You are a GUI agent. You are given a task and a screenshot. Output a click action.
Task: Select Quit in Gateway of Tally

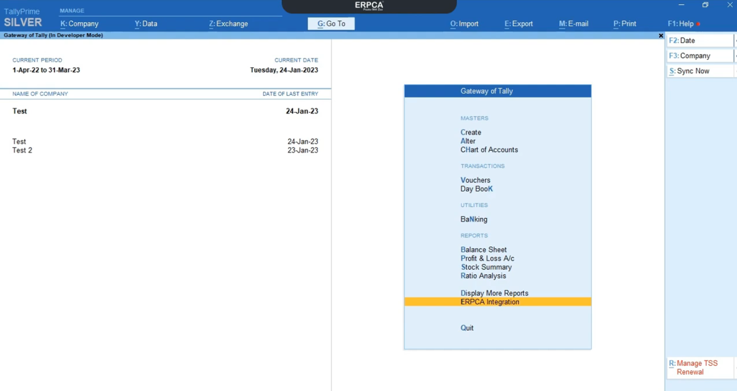pyautogui.click(x=467, y=328)
